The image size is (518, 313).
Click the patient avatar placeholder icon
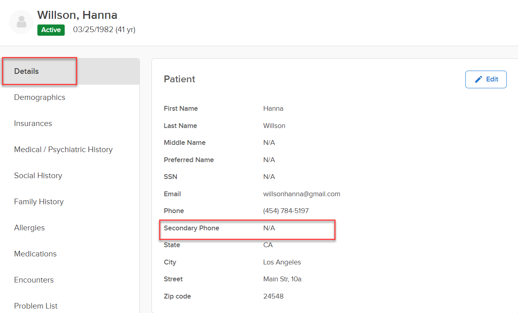pyautogui.click(x=21, y=22)
